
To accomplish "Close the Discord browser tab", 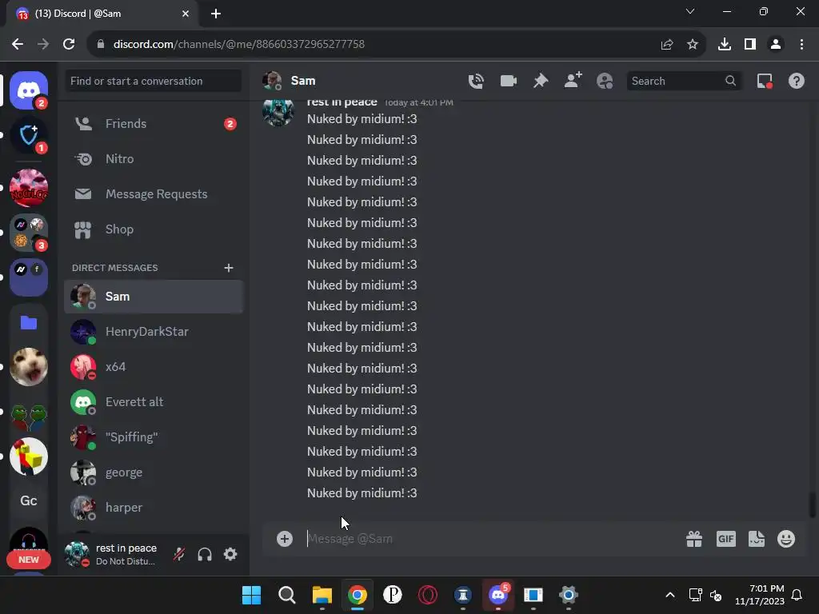I will pyautogui.click(x=186, y=14).
